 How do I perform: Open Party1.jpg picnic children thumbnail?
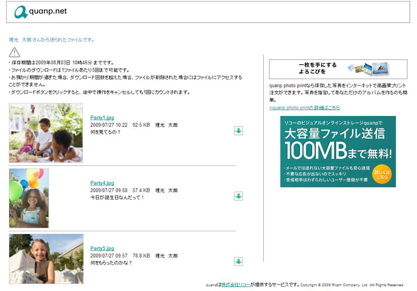(x=46, y=133)
